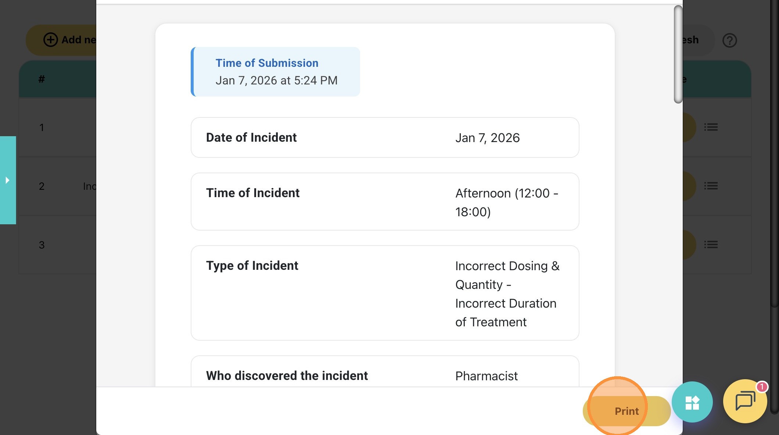The width and height of the screenshot is (779, 435).
Task: Click the red notification badge on chat
Action: point(762,387)
